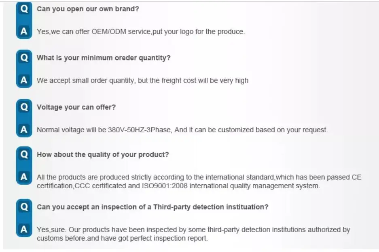Click the A icon beside the CE certification answer

(24, 177)
